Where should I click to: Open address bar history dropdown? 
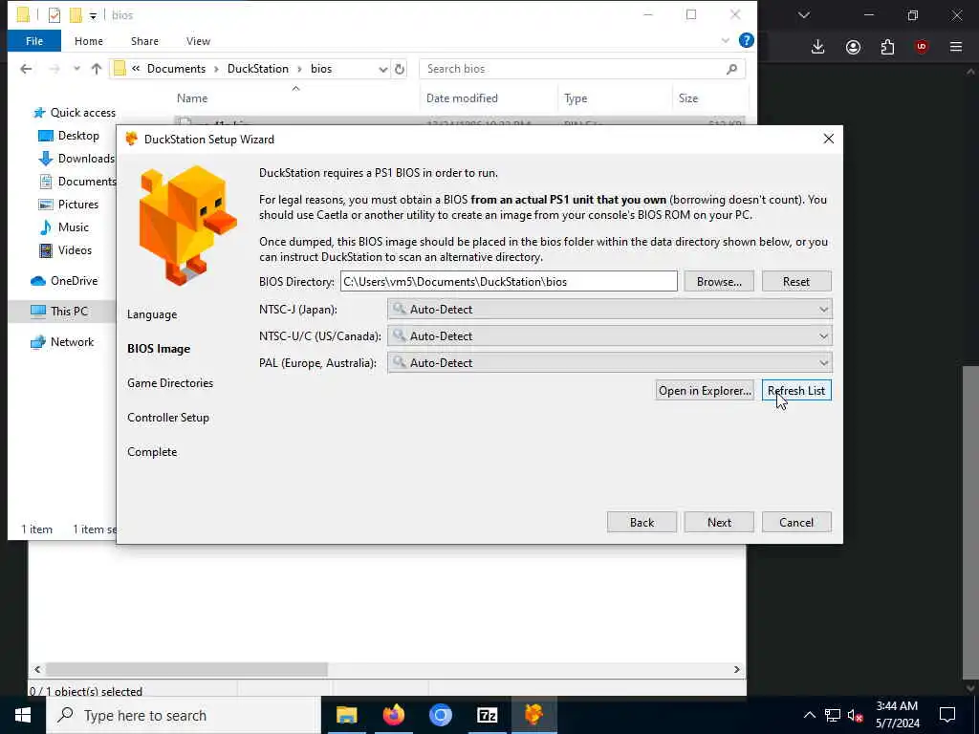point(382,69)
